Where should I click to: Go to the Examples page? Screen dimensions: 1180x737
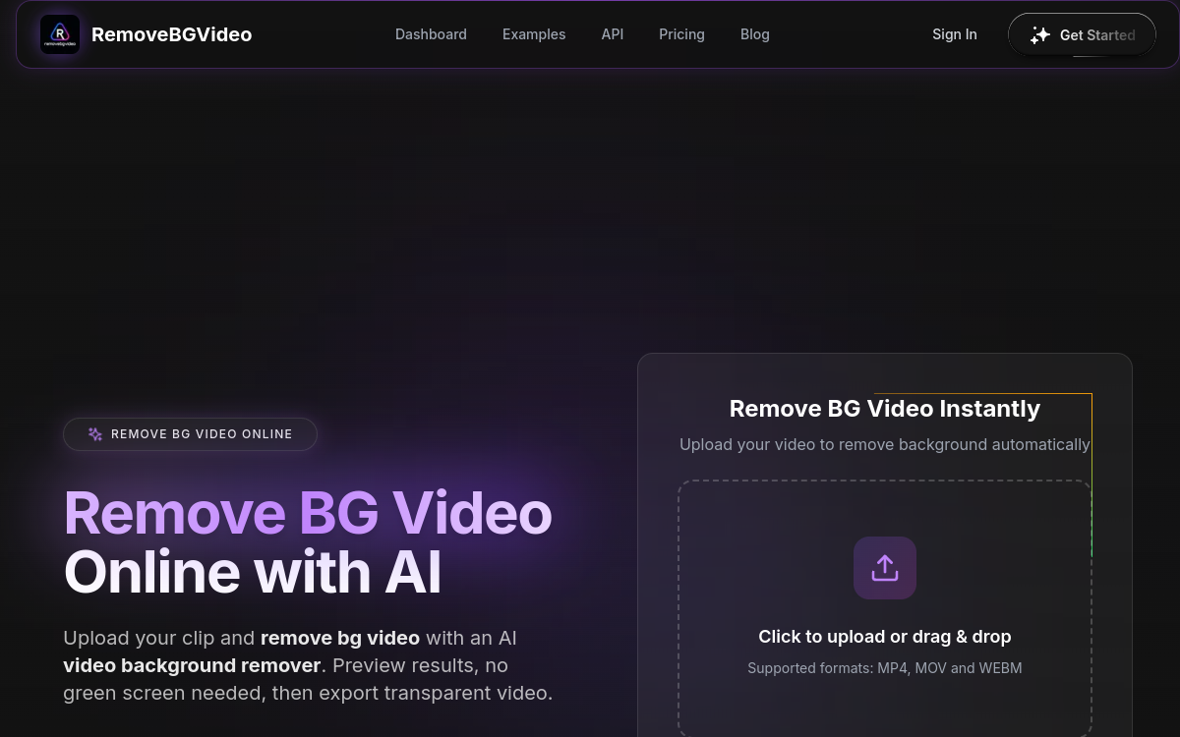tap(534, 34)
